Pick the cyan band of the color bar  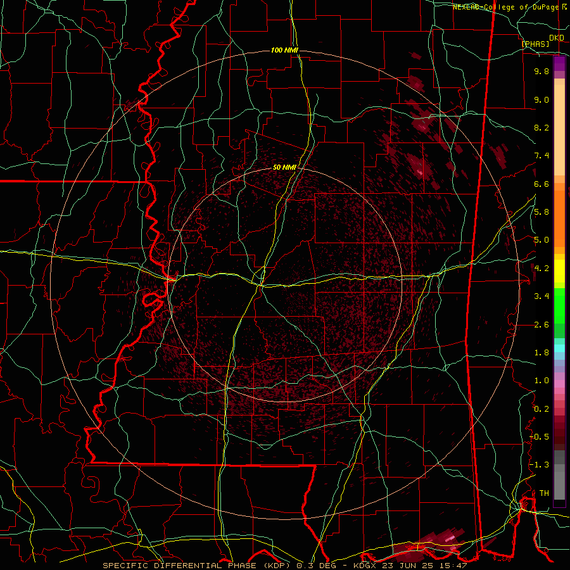559,348
